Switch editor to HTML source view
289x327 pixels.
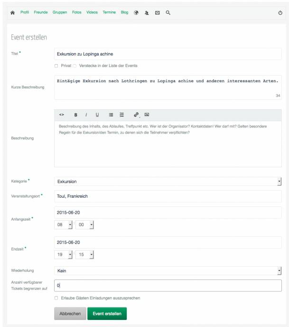[x=62, y=115]
